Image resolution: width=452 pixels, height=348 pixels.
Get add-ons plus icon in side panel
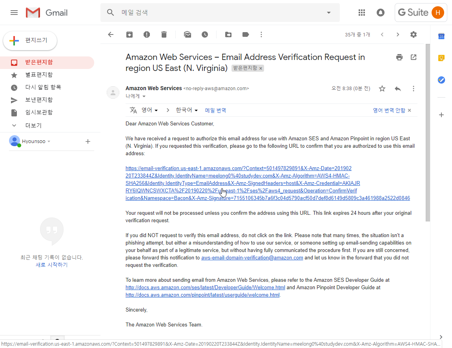click(441, 115)
